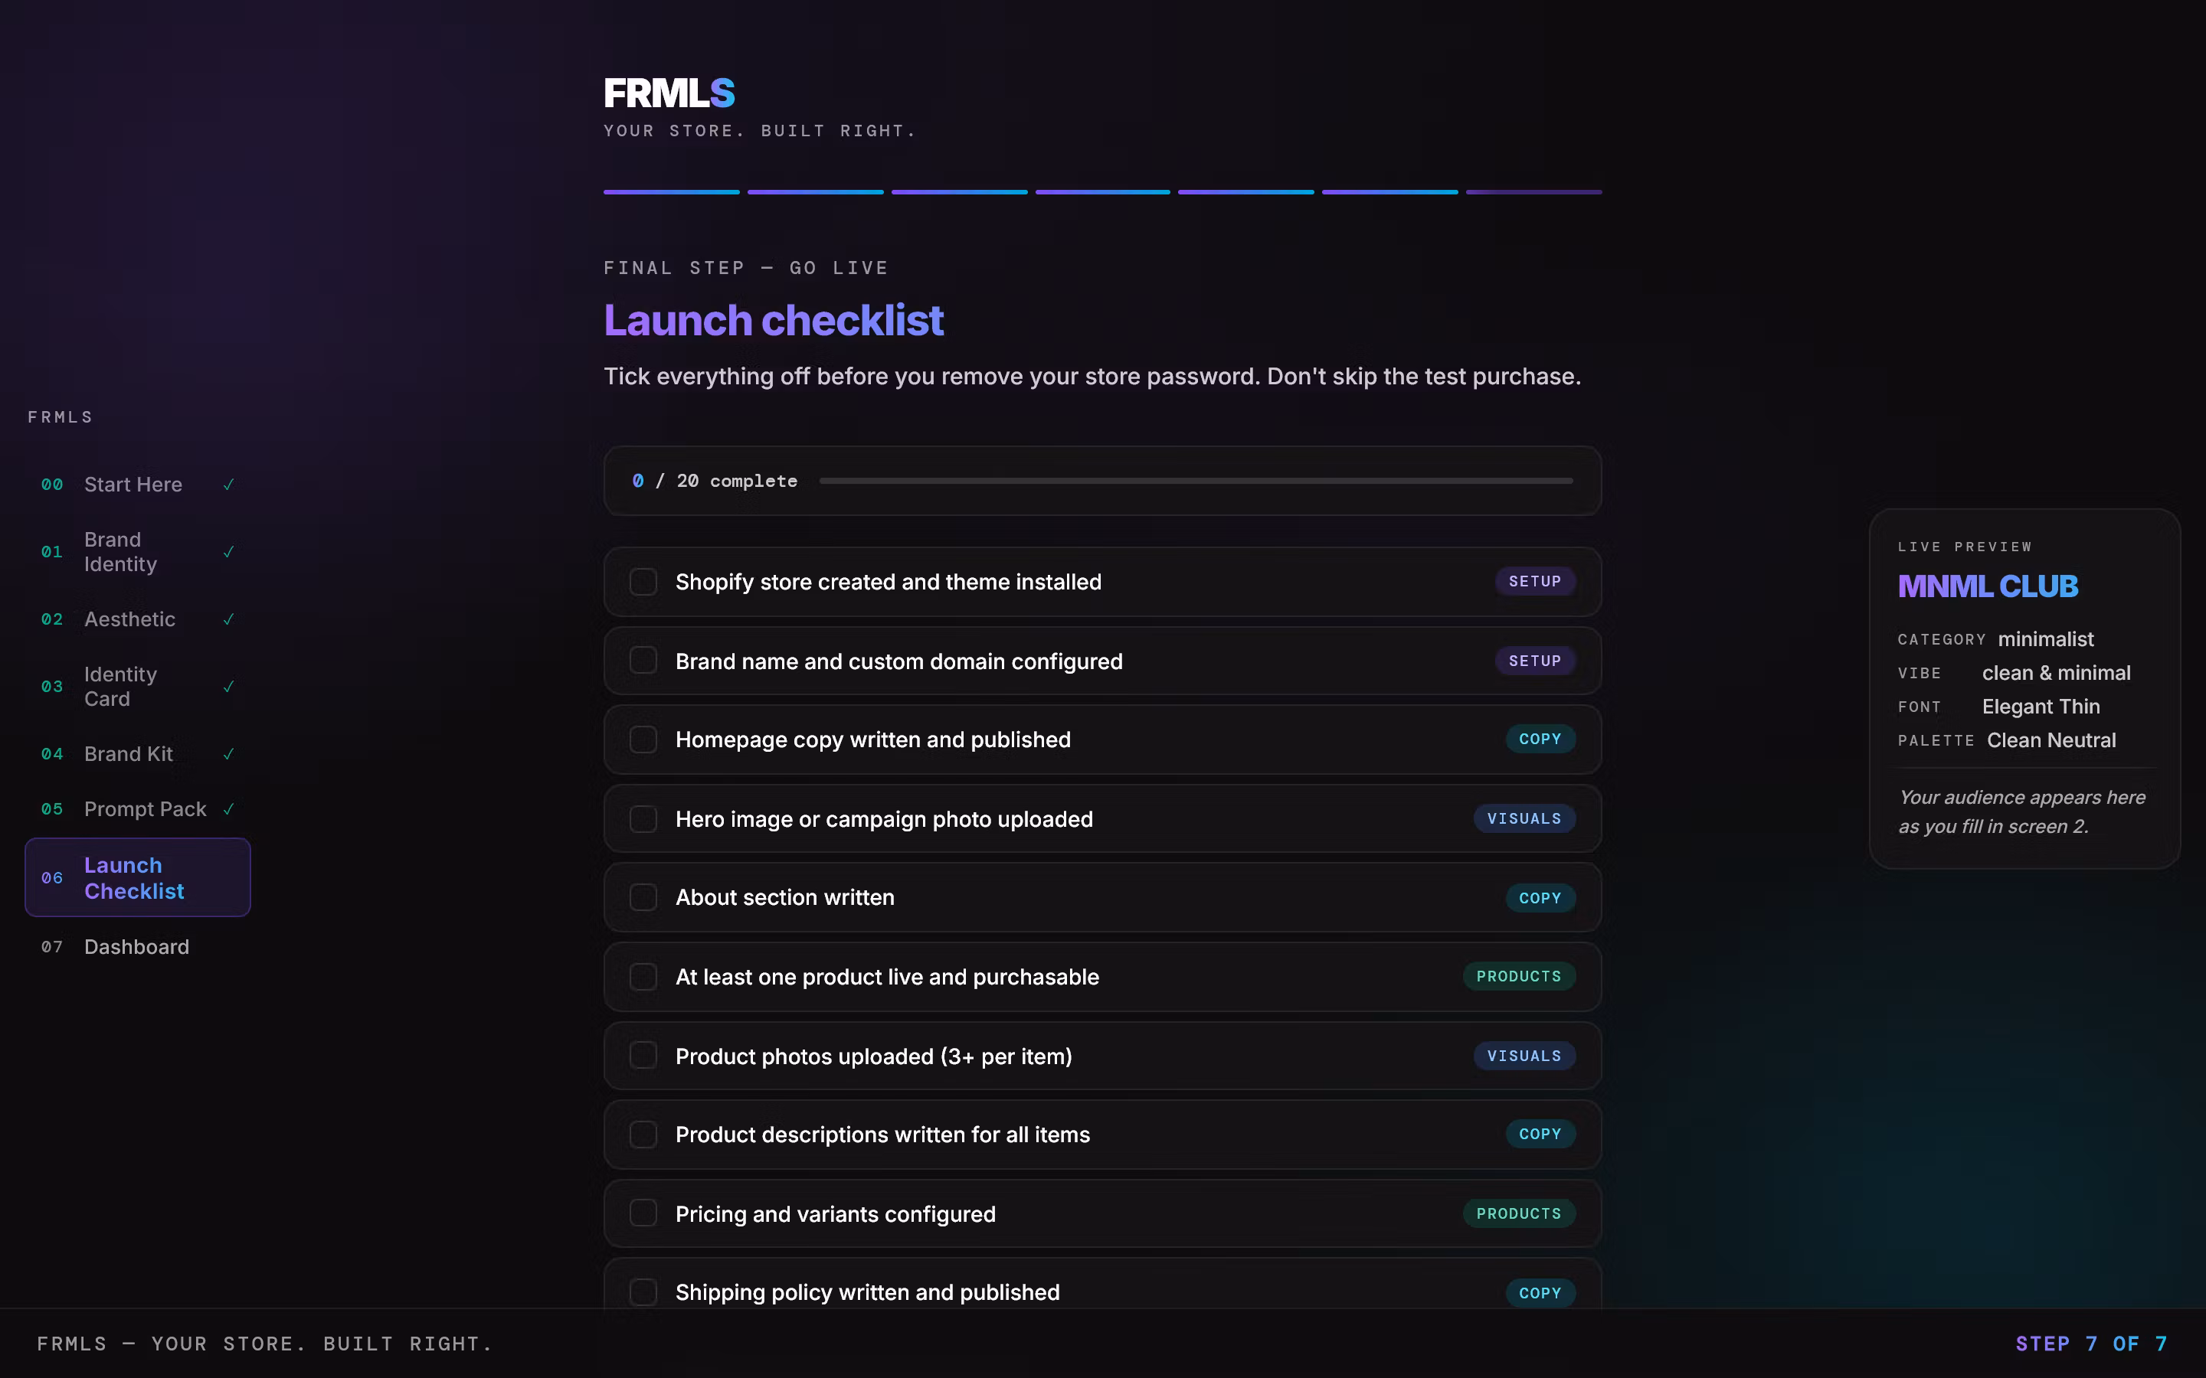Click the first step progress segment
Image resolution: width=2206 pixels, height=1378 pixels.
671,192
